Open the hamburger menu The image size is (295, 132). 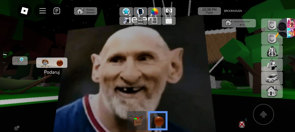coord(43,11)
